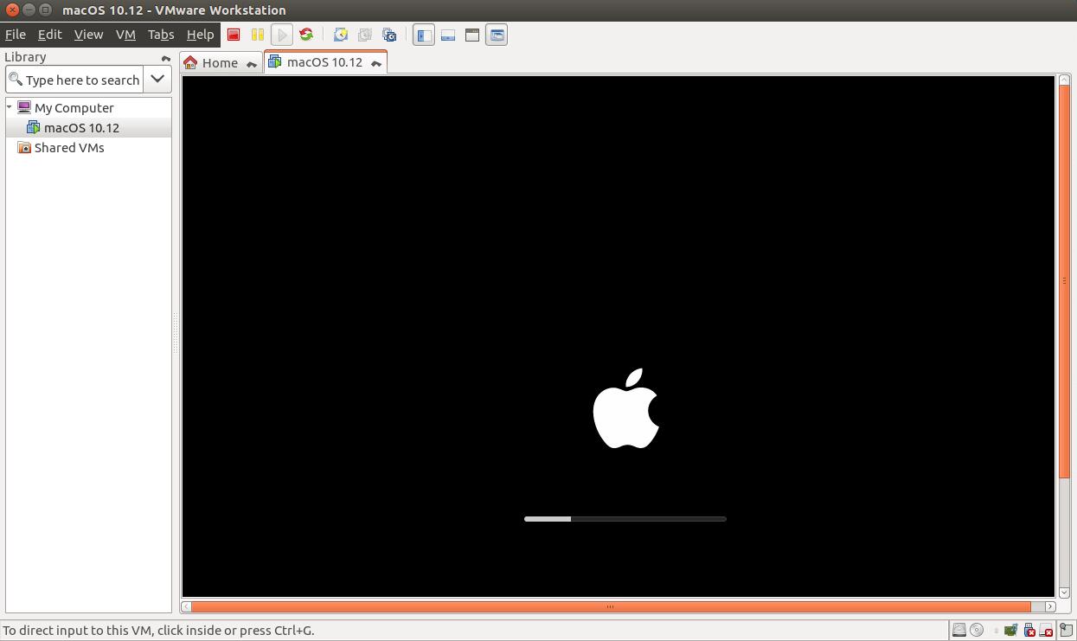Screen dimensions: 1077x641
Task: Switch to the Home tab
Action: point(220,62)
